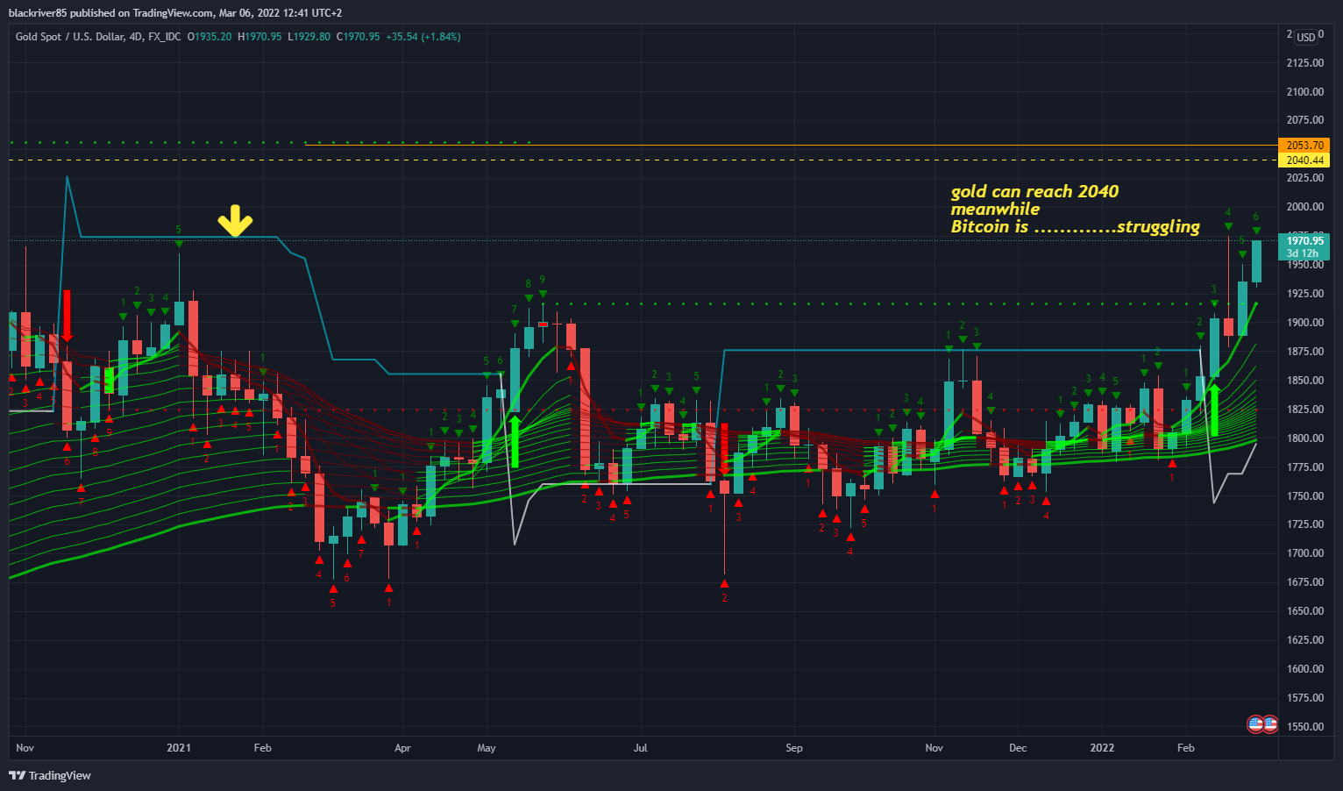The width and height of the screenshot is (1343, 791).
Task: Click the May label on the time axis
Action: pos(487,748)
